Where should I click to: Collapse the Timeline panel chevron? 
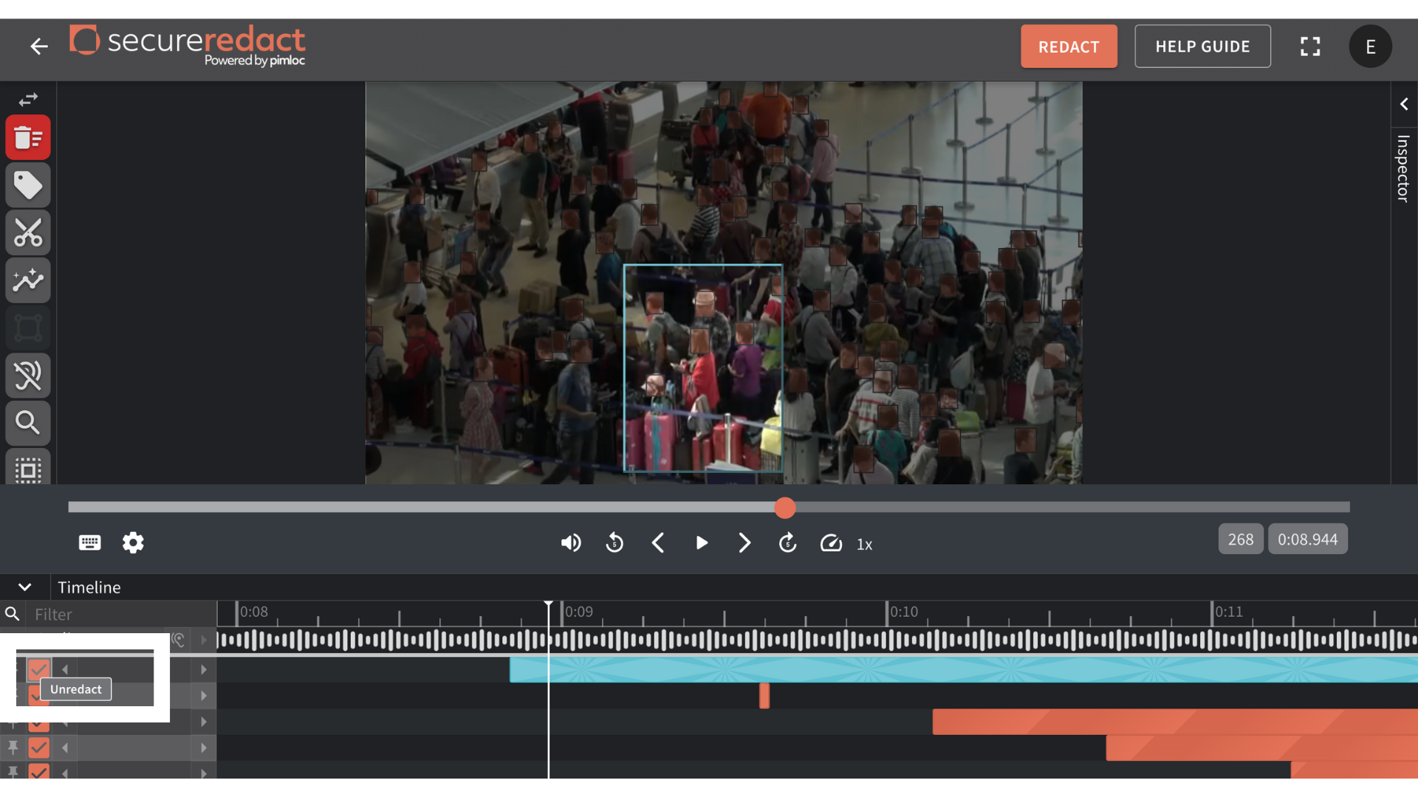pyautogui.click(x=24, y=587)
